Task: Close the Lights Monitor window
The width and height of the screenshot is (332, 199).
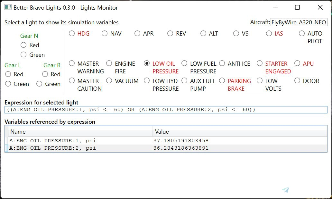Action: pyautogui.click(x=320, y=7)
